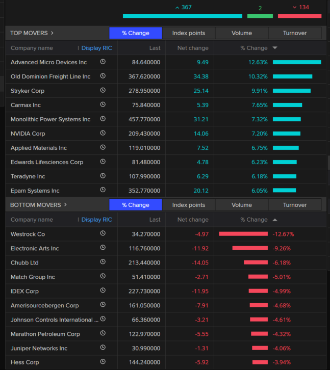Click Carmax Inc 7.65% change value

tap(260, 105)
